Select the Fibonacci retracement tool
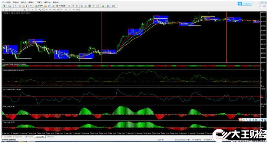This screenshot has width=268, height=143. click(x=28, y=10)
